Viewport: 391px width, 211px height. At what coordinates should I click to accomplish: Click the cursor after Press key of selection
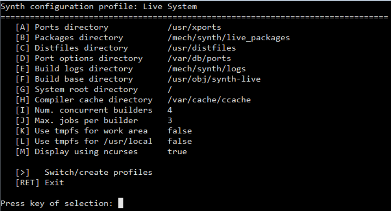(121, 204)
